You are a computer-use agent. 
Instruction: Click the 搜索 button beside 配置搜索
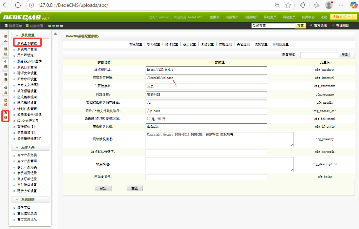344,55
